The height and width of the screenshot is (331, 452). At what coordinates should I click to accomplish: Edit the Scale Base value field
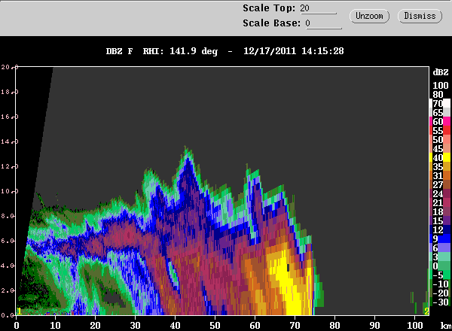click(x=323, y=23)
